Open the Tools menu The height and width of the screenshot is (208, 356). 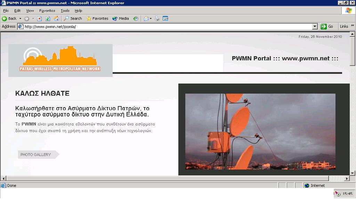[x=65, y=11]
